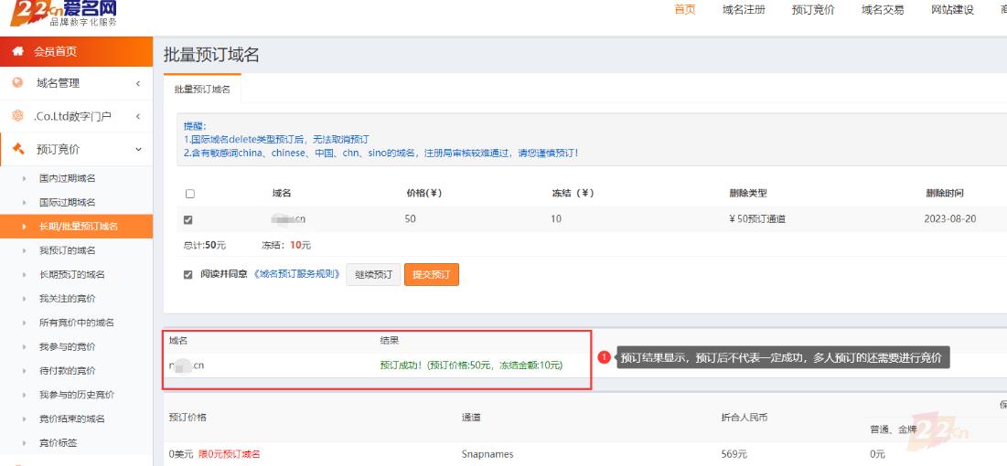Viewport: 1007px width, 466px height.
Task: Expand the .Co.Ltd数字门户 sidebar section
Action: pos(138,116)
